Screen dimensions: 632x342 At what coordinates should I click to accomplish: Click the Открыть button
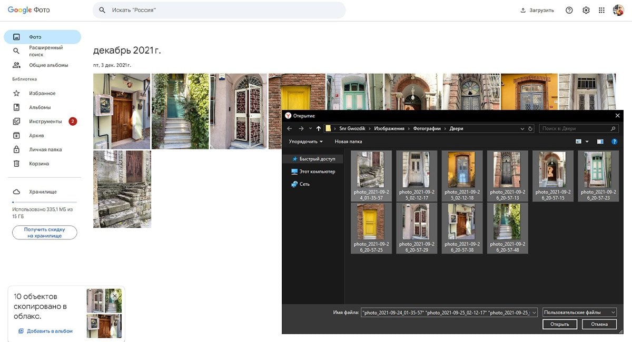click(559, 324)
